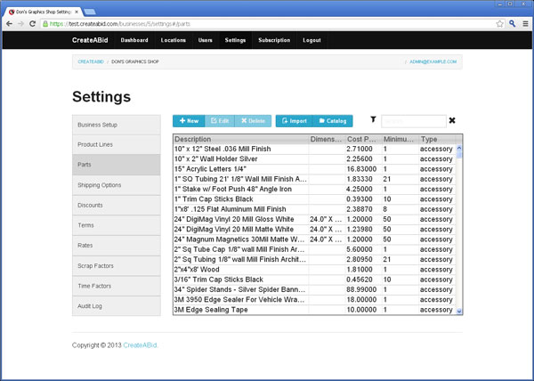Click the New part button
The height and width of the screenshot is (381, 534).
pyautogui.click(x=189, y=120)
